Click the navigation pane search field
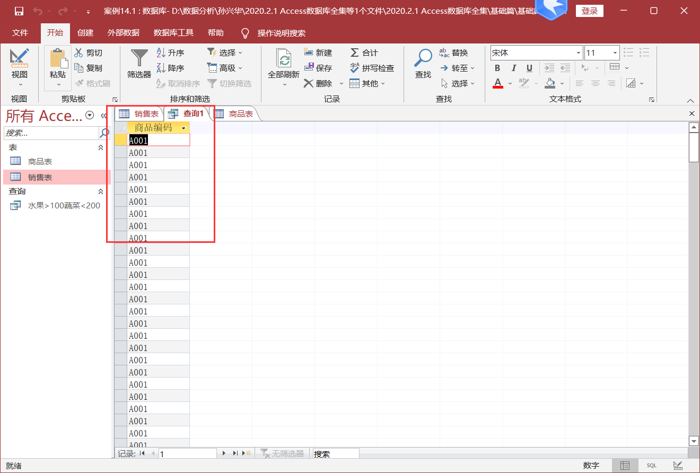The image size is (700, 473). click(51, 133)
